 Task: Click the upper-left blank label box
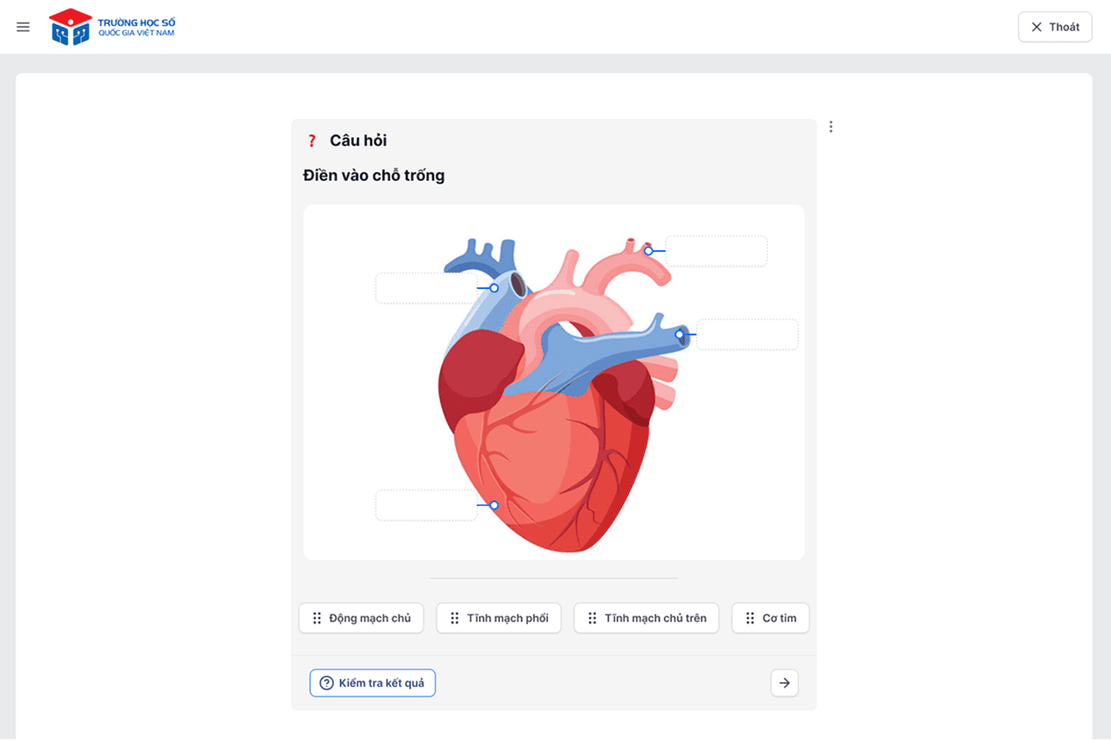[426, 288]
